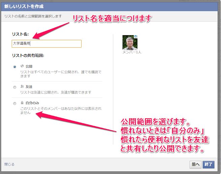Click the 閉じる link
Screen dimensions: 221x174
(9, 165)
